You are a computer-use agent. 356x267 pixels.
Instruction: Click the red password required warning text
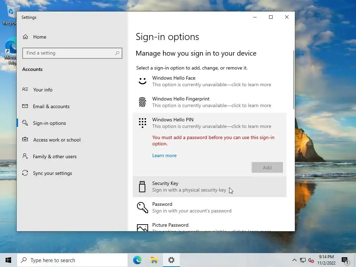tap(213, 140)
